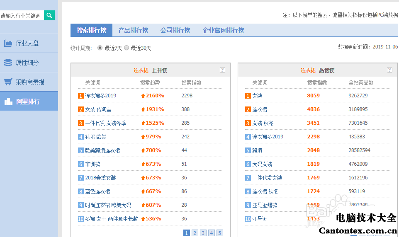
Task: Open the 公司排行榜 tab
Action: point(175,30)
